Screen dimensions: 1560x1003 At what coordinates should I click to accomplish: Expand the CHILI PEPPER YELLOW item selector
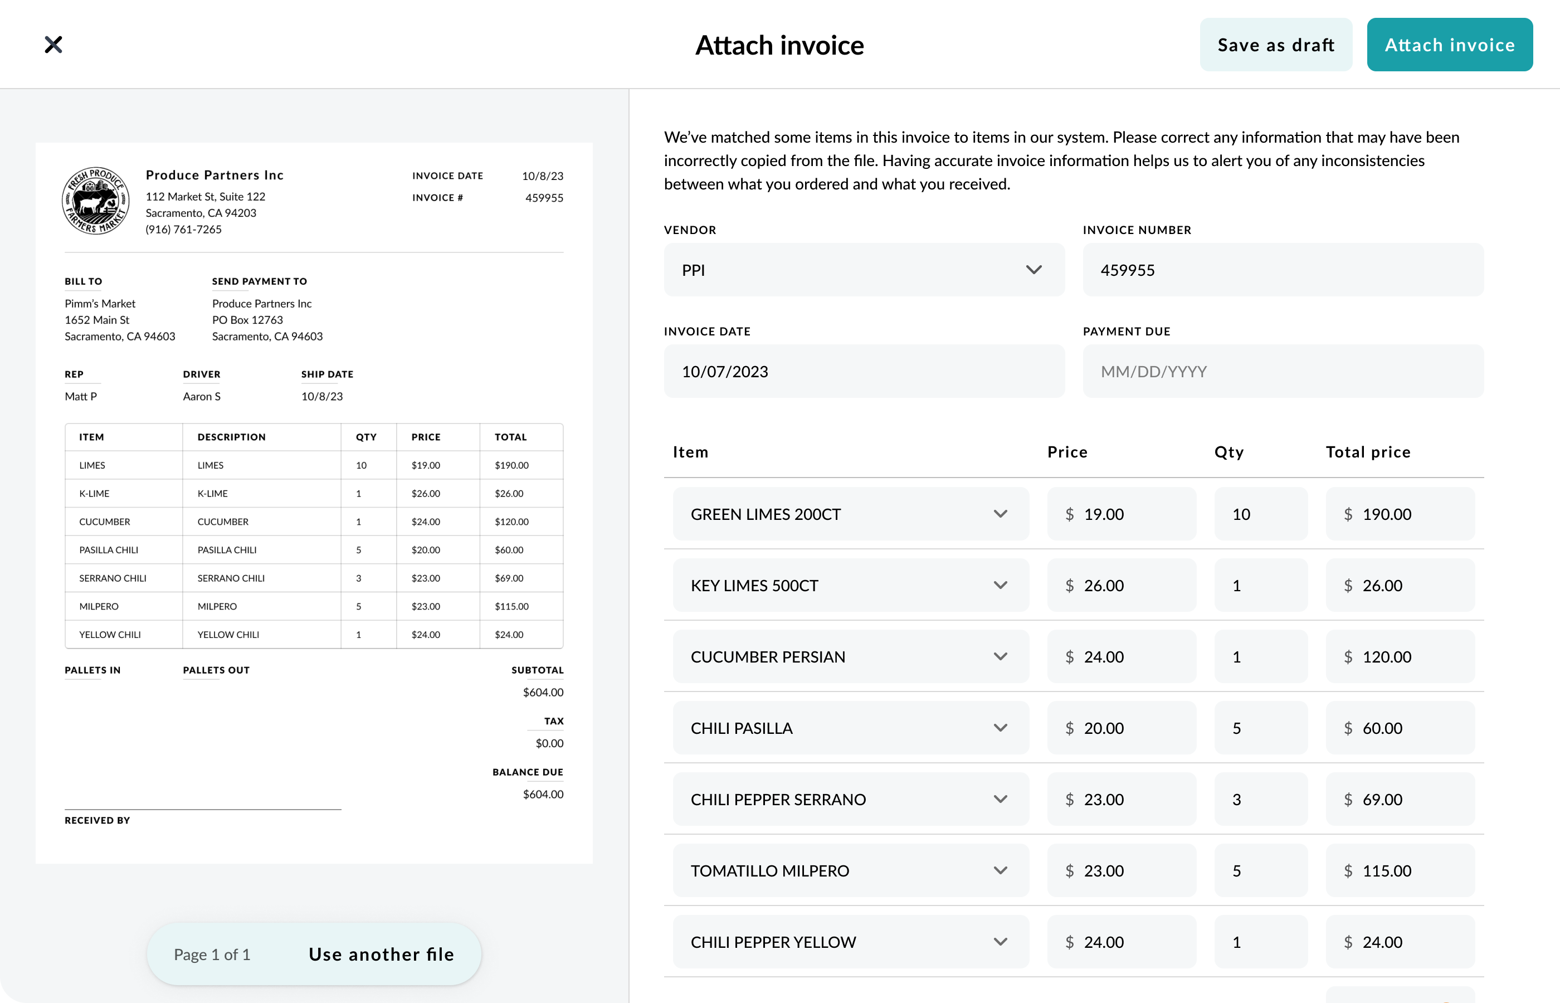[1001, 942]
